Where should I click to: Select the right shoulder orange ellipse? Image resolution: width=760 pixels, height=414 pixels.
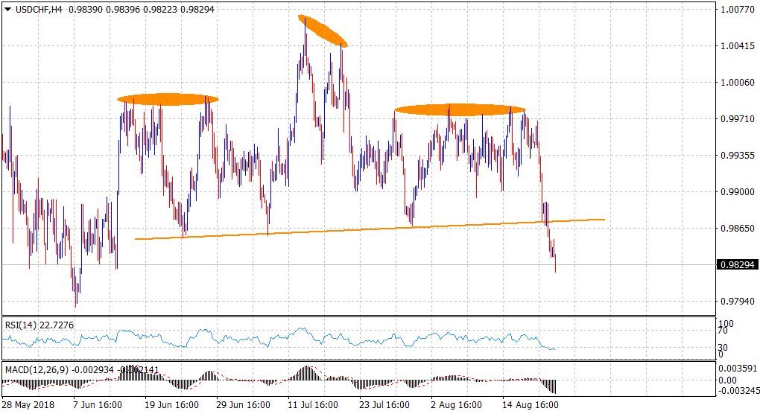pos(460,109)
